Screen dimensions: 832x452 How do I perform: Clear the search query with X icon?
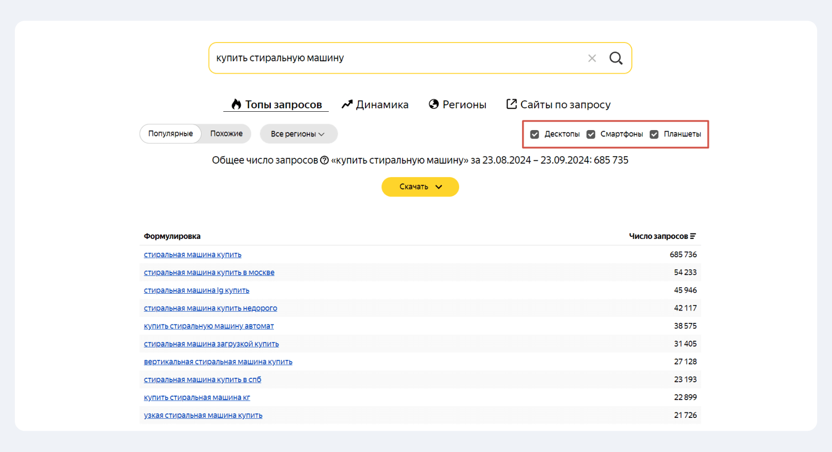tap(592, 58)
